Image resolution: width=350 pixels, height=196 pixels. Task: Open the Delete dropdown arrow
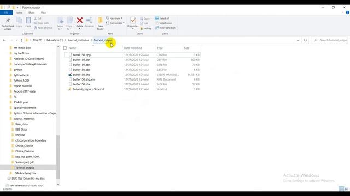[x=80, y=29]
